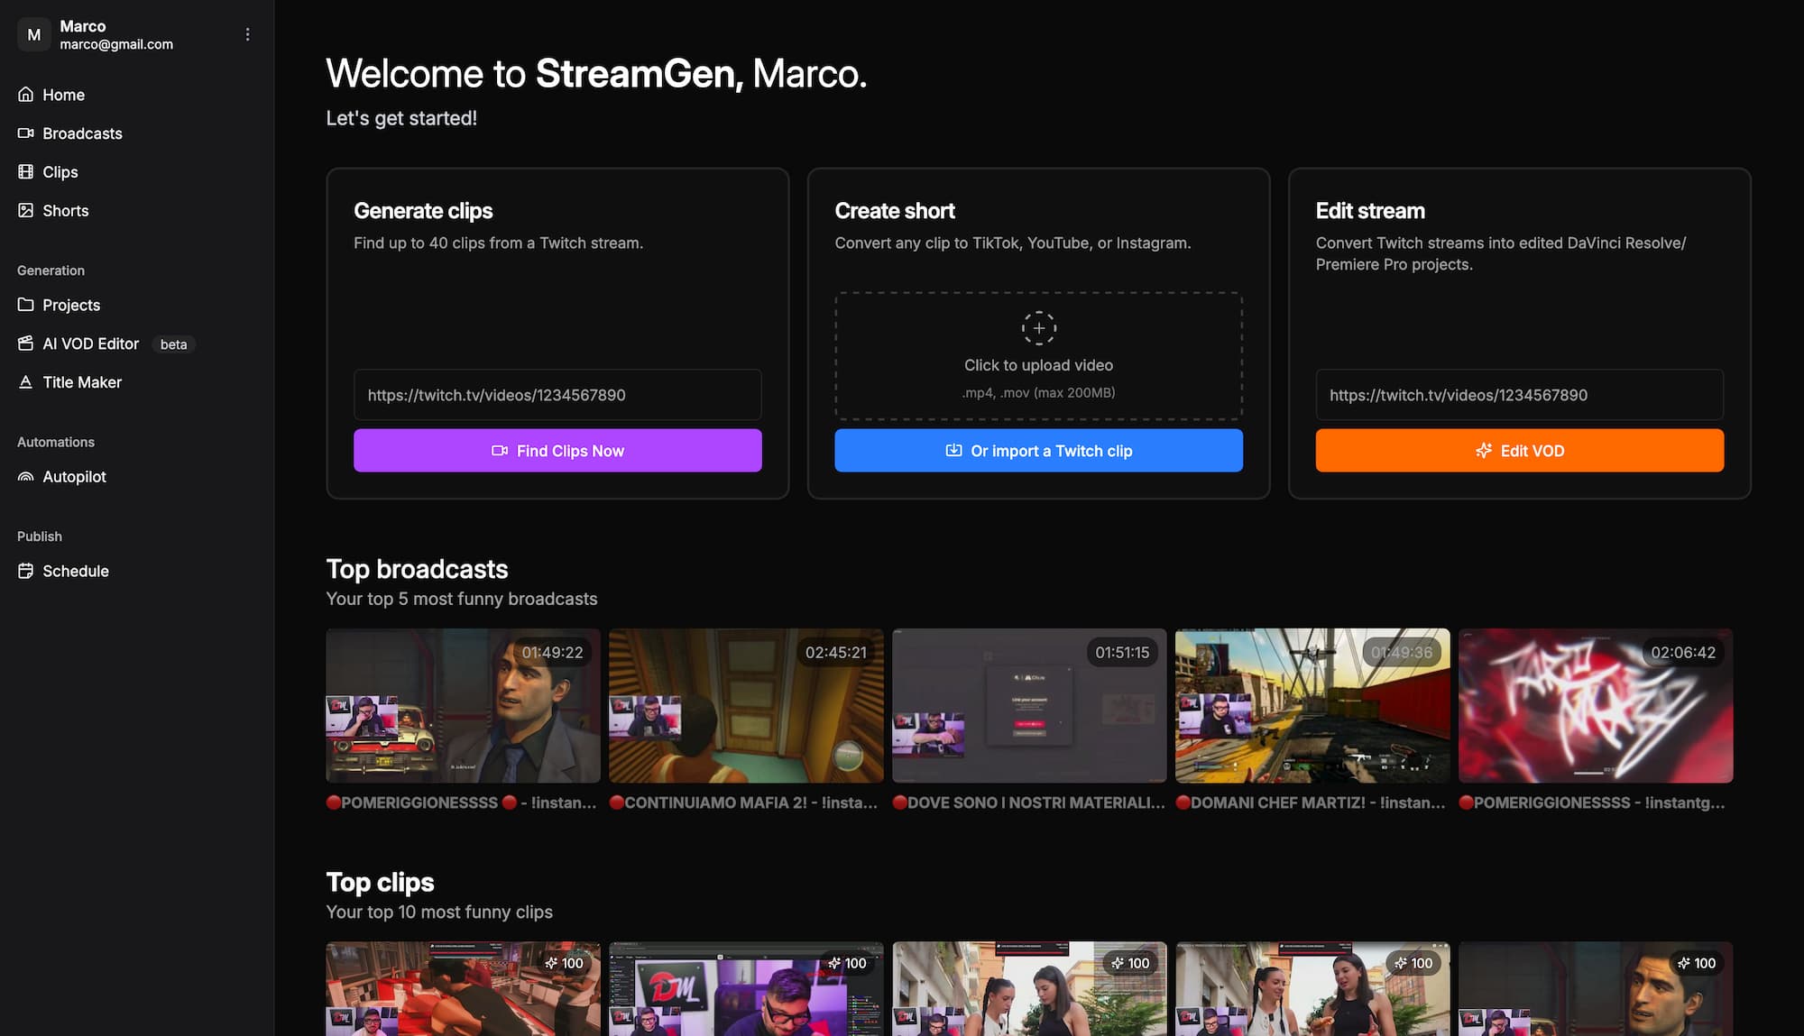Click the Schedule calendar icon

click(25, 571)
